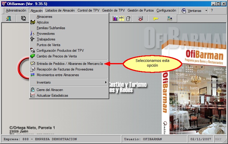Open Almacenes menu entry

pyautogui.click(x=69, y=17)
